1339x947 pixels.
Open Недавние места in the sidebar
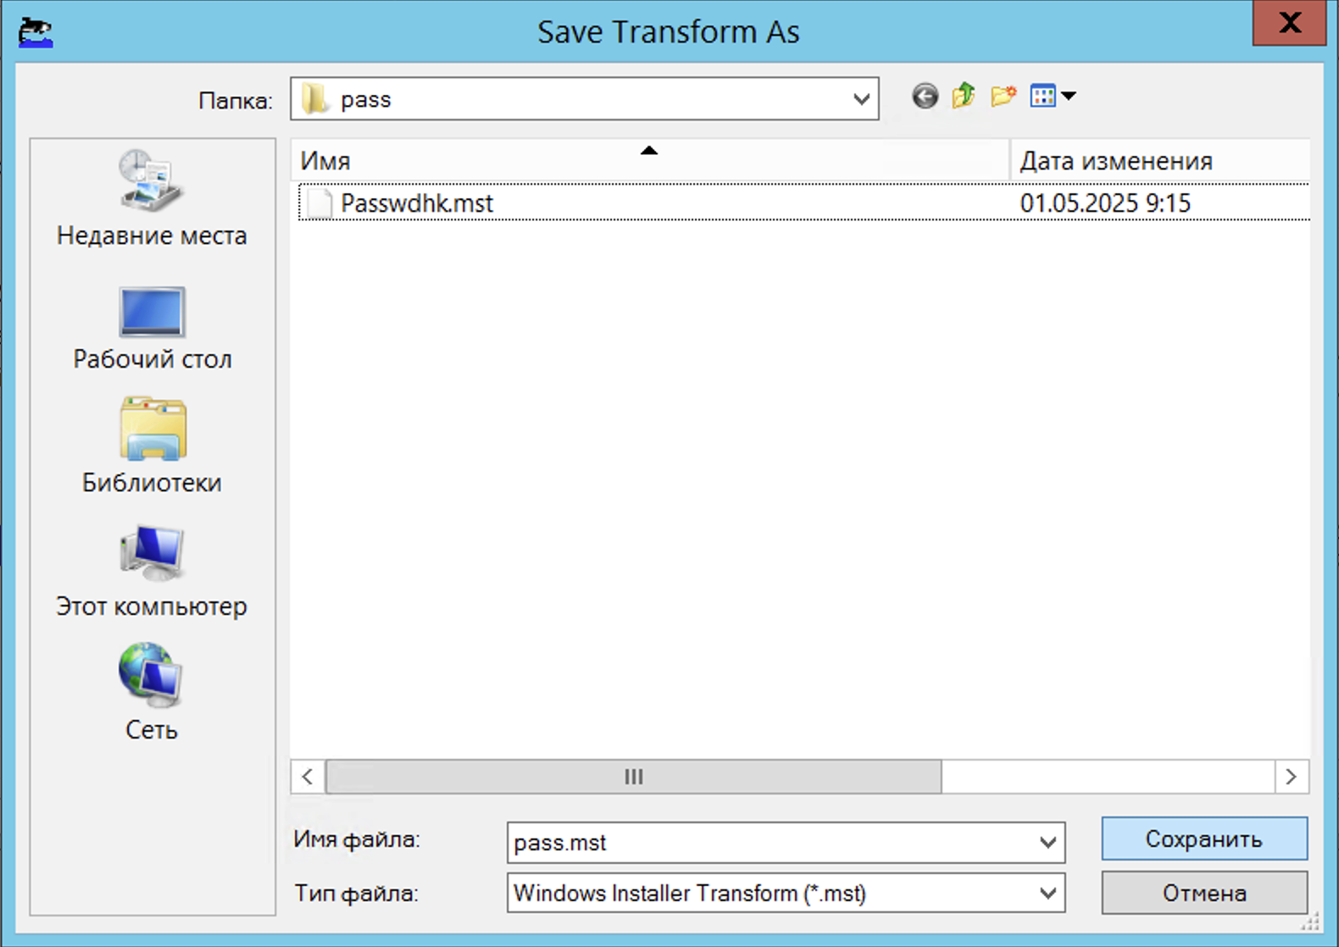[152, 199]
